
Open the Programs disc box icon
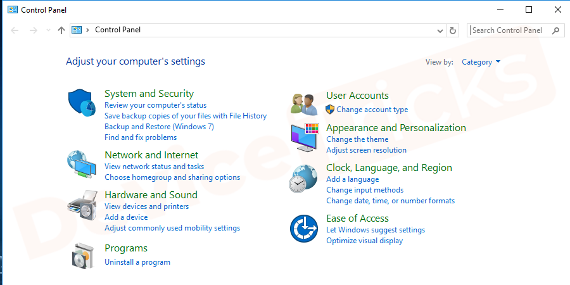point(83,255)
